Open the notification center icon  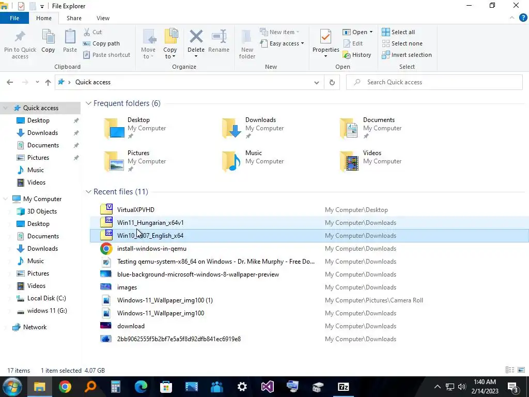[513, 387]
